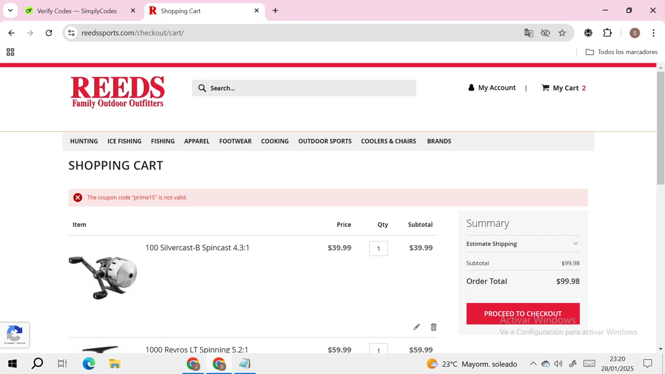Open a new tab with the plus icon

(275, 11)
